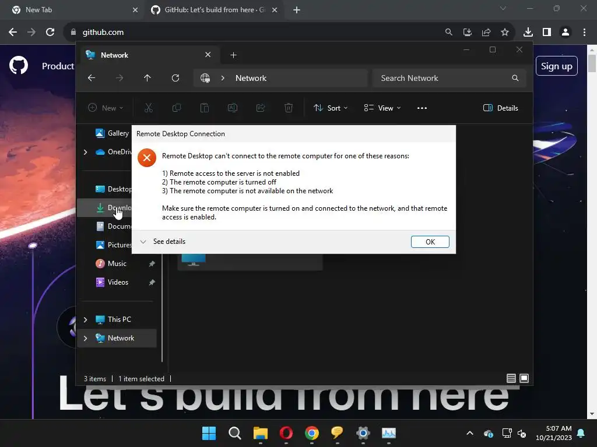Open the Sort dropdown
This screenshot has height=447, width=597.
[x=331, y=108]
